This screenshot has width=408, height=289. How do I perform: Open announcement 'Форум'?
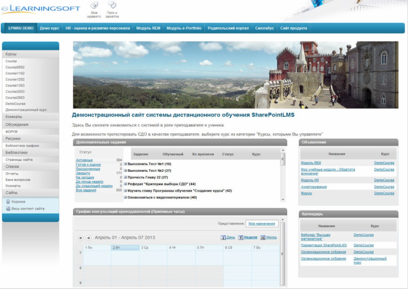(x=306, y=193)
